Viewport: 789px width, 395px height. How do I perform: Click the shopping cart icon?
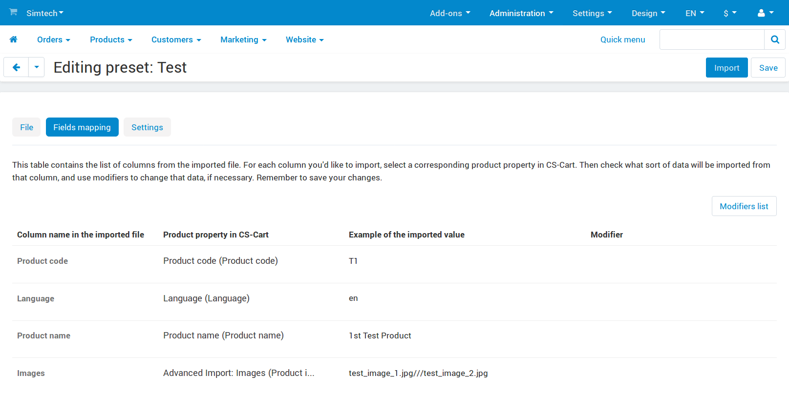click(13, 12)
